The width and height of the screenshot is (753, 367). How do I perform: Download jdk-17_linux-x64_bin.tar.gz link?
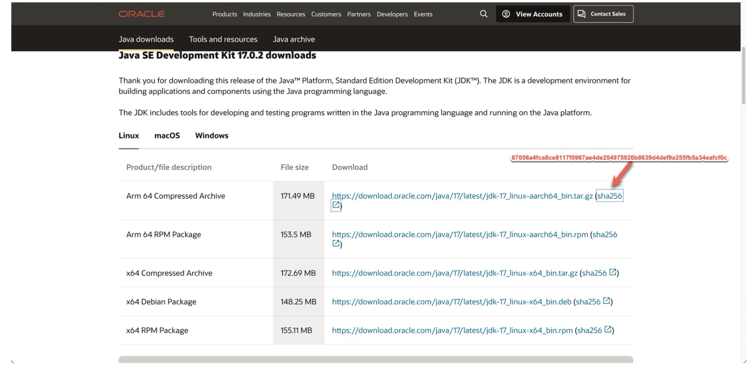[x=455, y=273]
